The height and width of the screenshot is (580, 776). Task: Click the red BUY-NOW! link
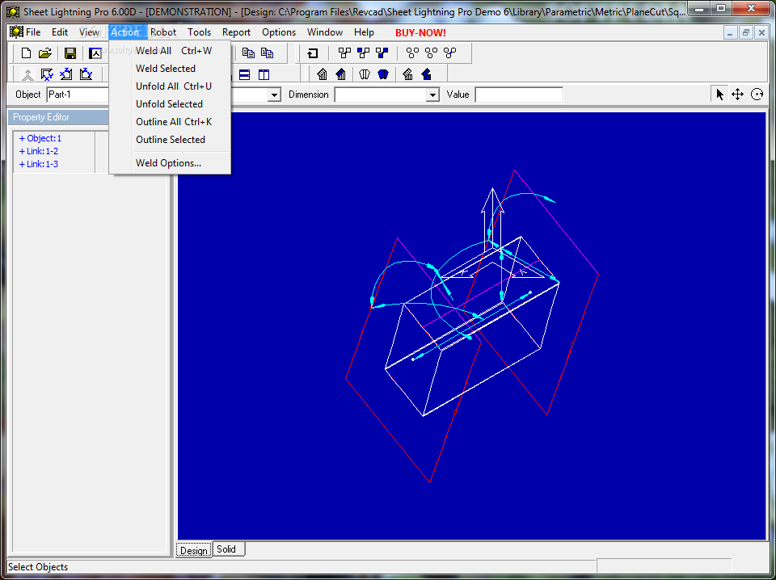[420, 32]
